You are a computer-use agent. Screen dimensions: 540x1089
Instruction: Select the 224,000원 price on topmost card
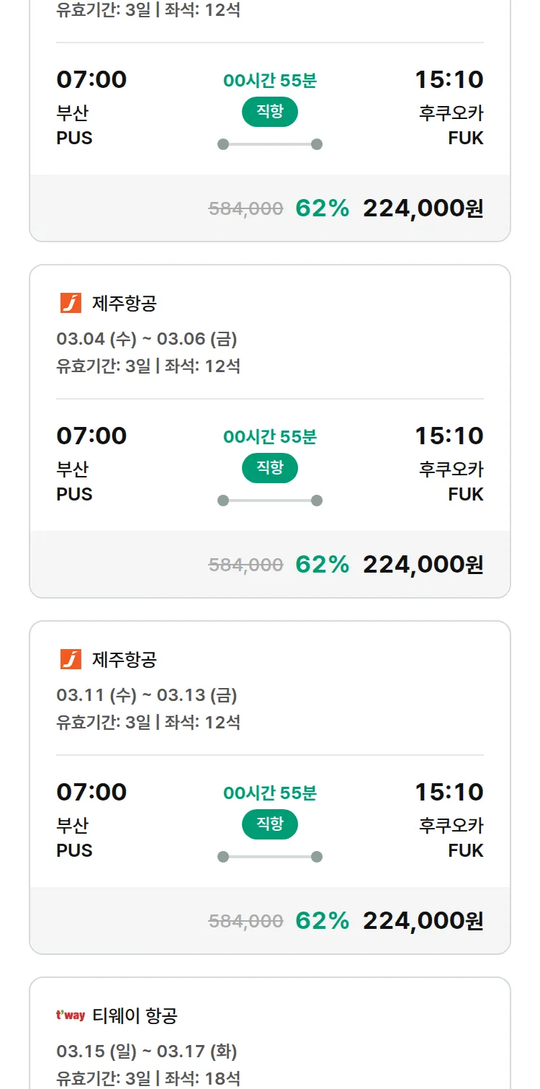click(423, 208)
